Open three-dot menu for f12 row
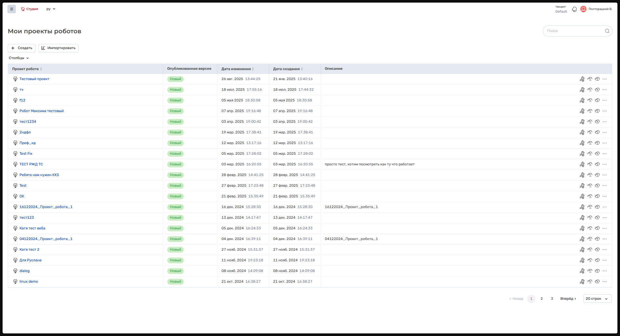 605,100
